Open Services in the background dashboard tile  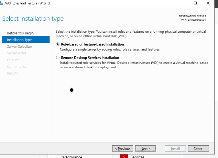tap(137, 157)
